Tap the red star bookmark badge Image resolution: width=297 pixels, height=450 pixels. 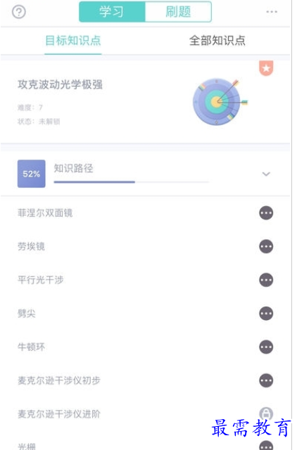point(266,68)
